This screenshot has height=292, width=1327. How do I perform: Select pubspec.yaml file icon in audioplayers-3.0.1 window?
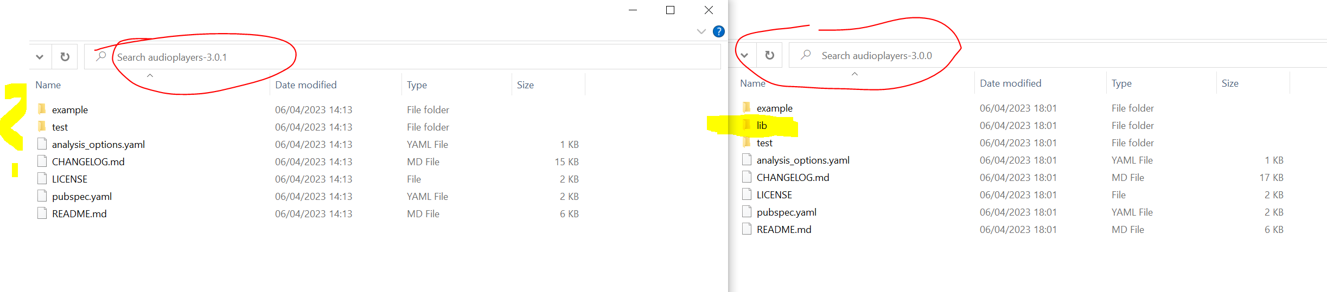[x=42, y=196]
